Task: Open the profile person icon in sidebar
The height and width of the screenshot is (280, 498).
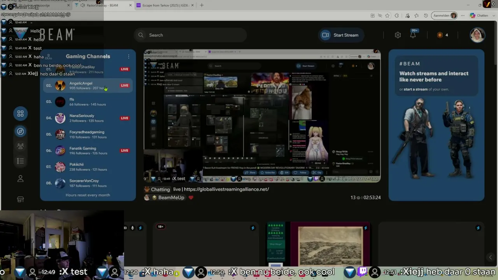Action: [x=20, y=178]
